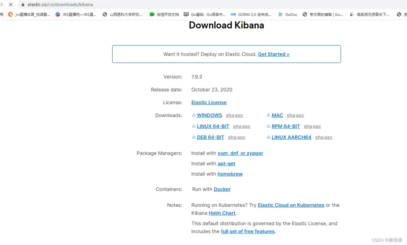Open the GORM 2.0 bookmark
Viewport: 407px width, 245px height.
(251, 15)
